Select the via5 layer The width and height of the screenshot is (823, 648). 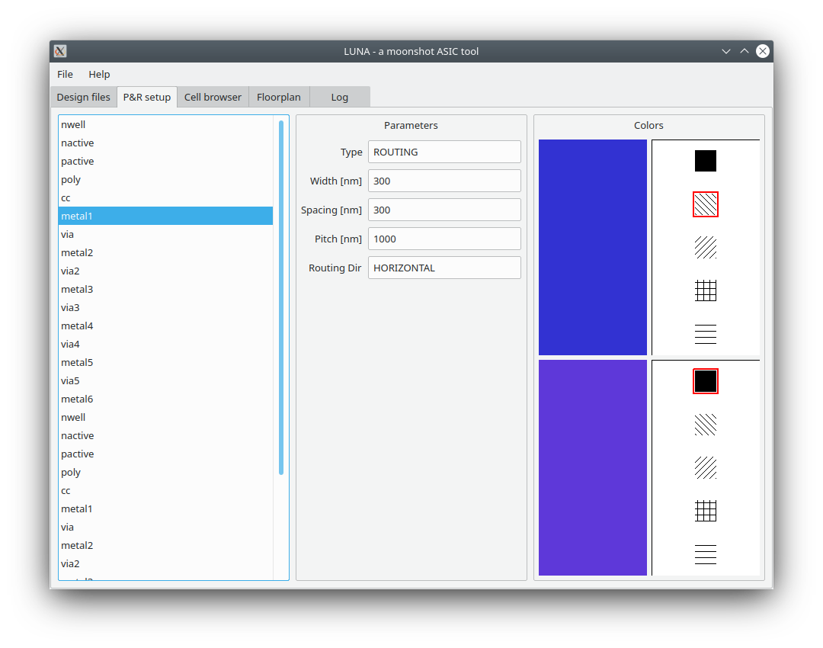[166, 380]
